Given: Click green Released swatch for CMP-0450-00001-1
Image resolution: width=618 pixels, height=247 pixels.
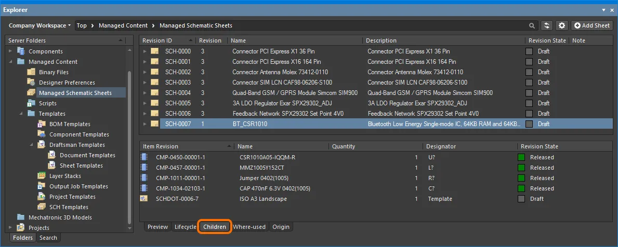Looking at the screenshot, I should (x=522, y=157).
